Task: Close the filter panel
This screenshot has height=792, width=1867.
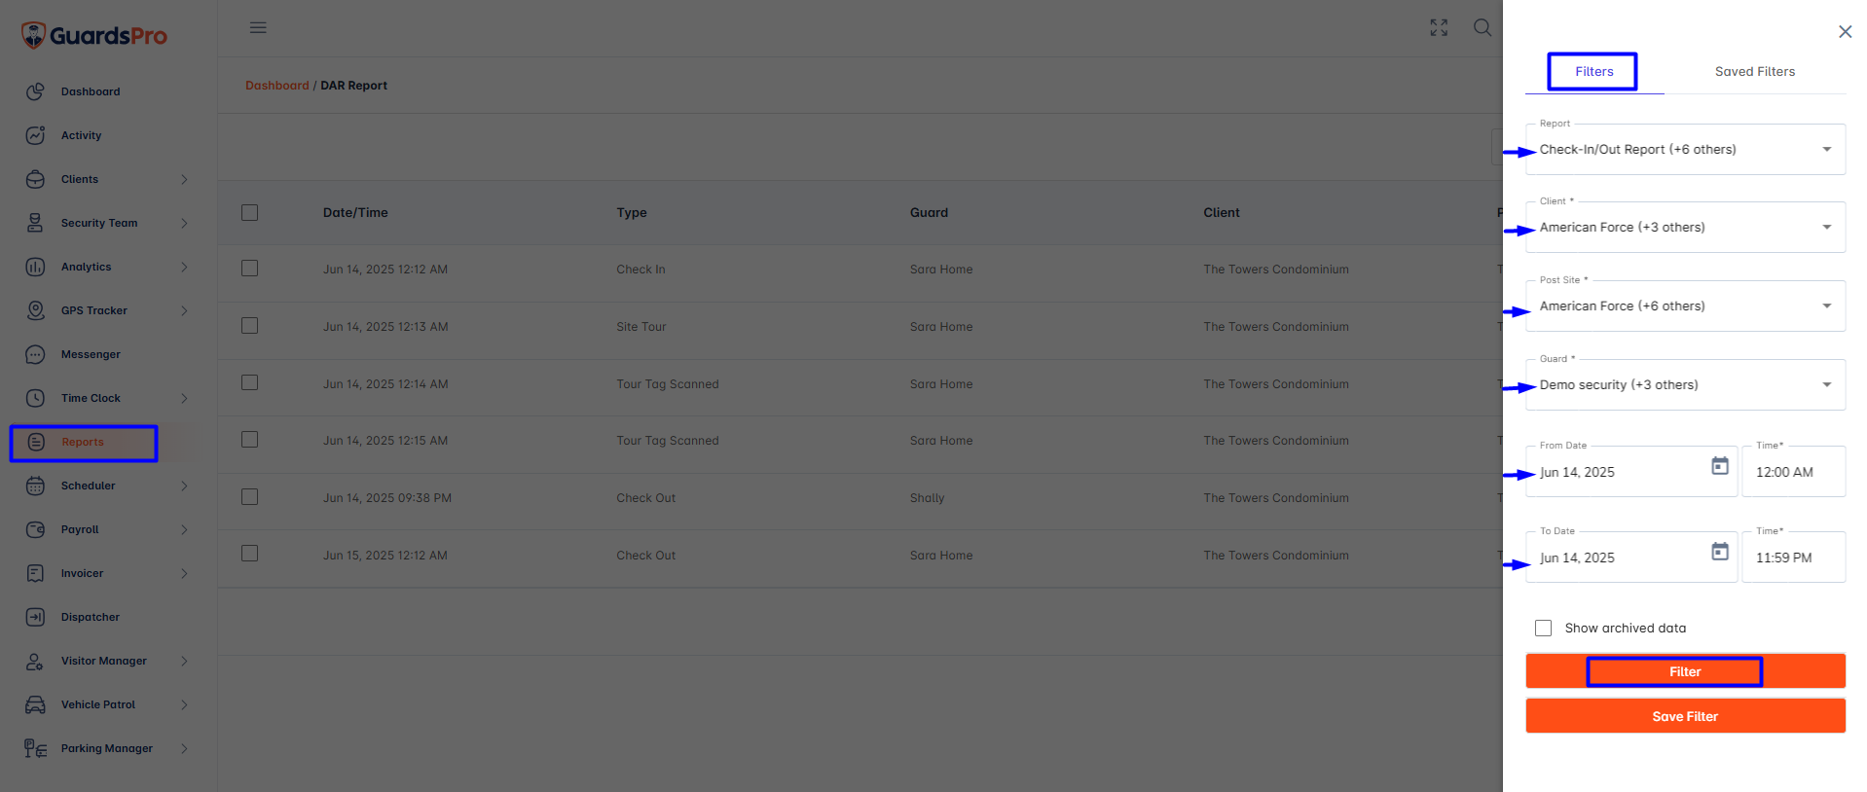Action: 1845,32
